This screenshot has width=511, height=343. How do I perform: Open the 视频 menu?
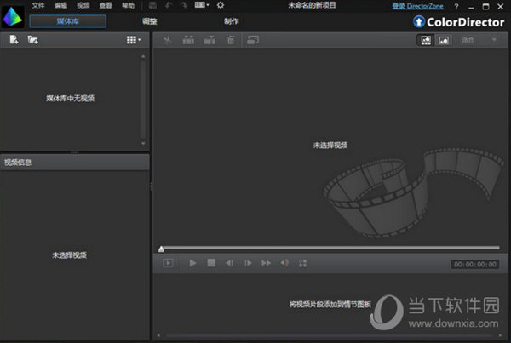point(83,5)
